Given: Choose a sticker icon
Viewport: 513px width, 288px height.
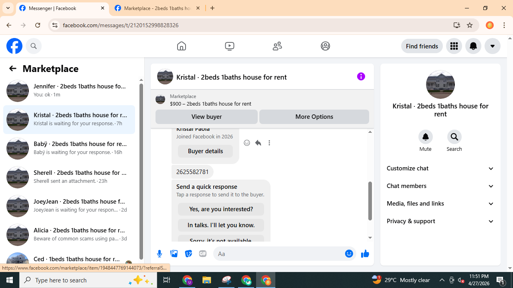Looking at the screenshot, I should [188, 254].
